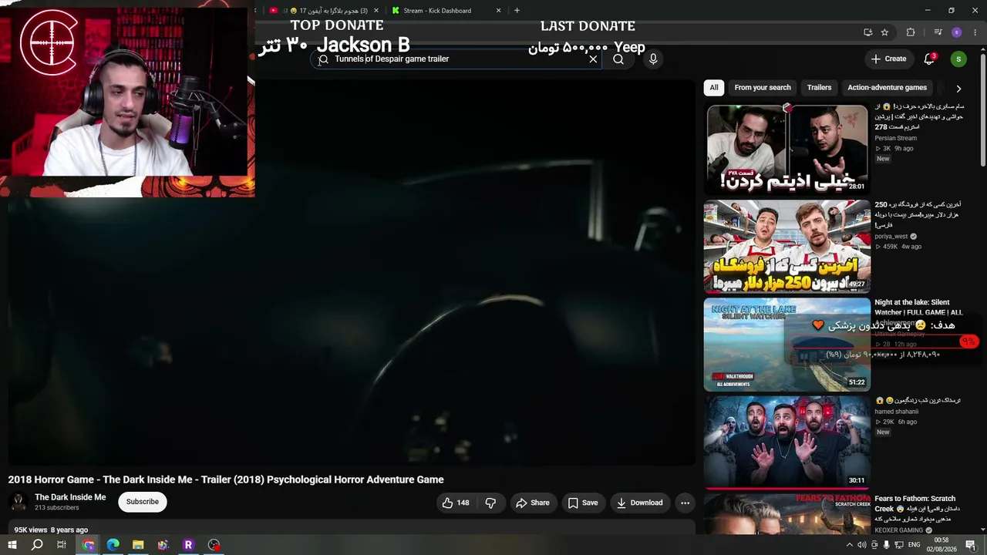Filter by Action-adventure games chip
Screen dimensions: 987x555
tap(887, 87)
